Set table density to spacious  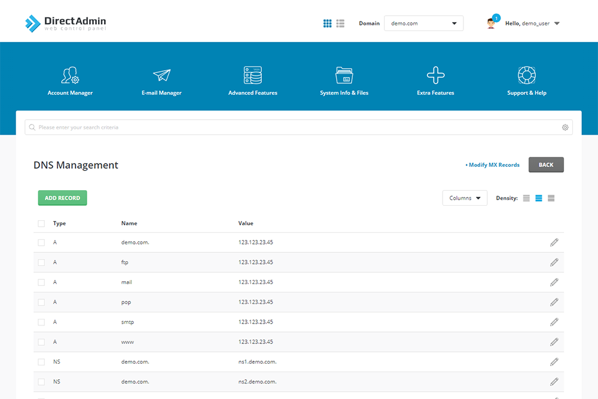pos(551,198)
